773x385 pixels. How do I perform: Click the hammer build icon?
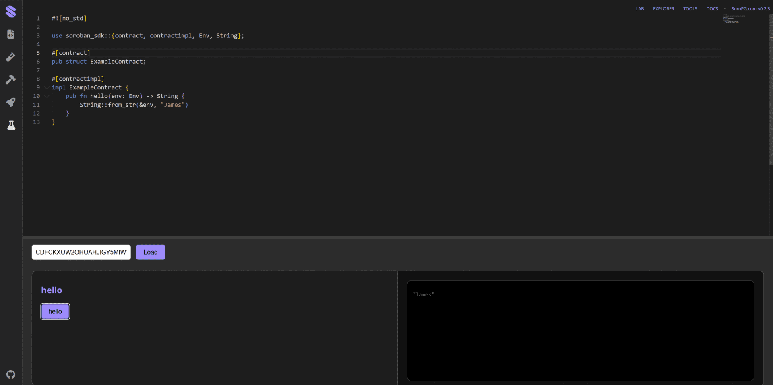(11, 79)
